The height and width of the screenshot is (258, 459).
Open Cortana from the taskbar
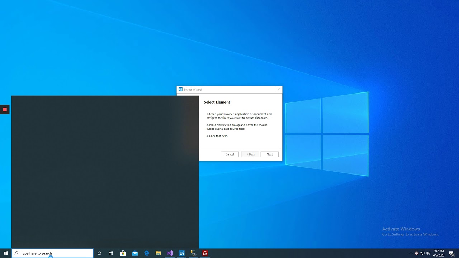(x=99, y=253)
